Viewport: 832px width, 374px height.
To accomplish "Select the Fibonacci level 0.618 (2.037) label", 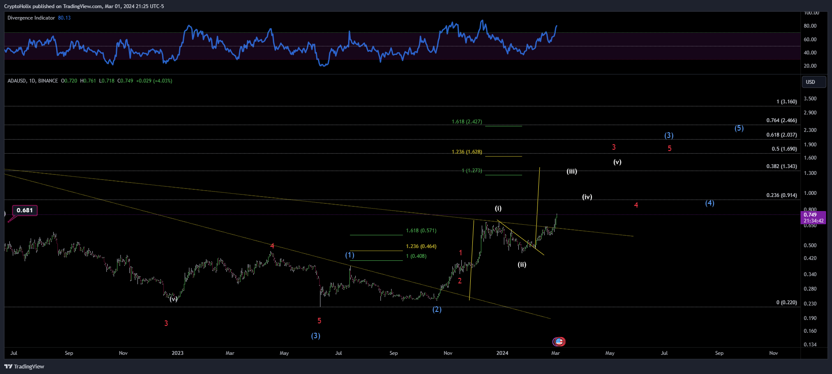I will point(781,135).
